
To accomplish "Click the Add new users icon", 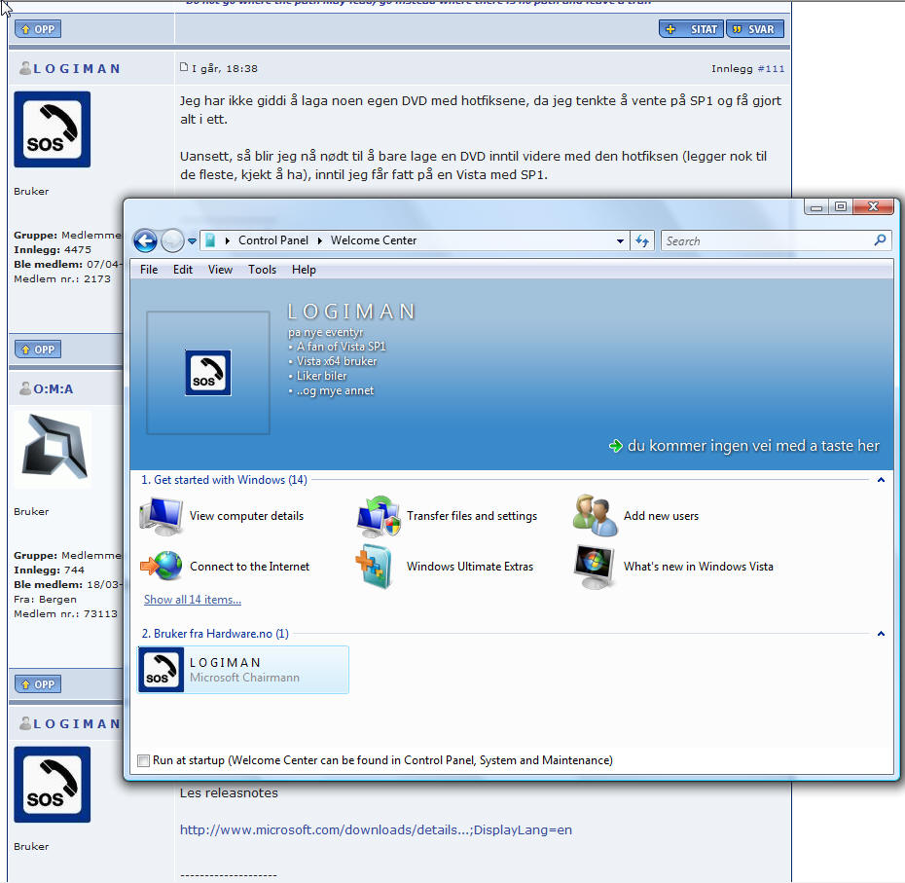I will point(595,516).
